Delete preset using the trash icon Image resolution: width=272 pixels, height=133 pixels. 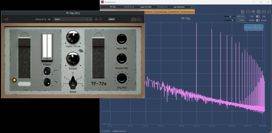100,19
